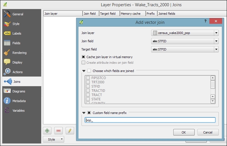The width and height of the screenshot is (227, 146).
Task: Open the Target field STFID dropdown
Action: 185,49
